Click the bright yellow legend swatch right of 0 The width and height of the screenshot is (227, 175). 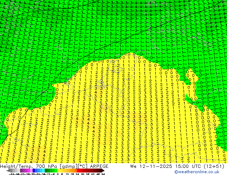tap(58, 170)
